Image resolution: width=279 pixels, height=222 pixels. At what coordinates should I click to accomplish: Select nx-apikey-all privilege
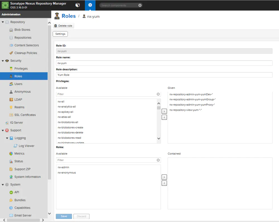tap(66, 112)
